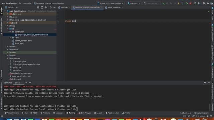Open the Pixel emulator selection dropdown
The width and height of the screenshot is (214, 120).
click(x=151, y=3)
